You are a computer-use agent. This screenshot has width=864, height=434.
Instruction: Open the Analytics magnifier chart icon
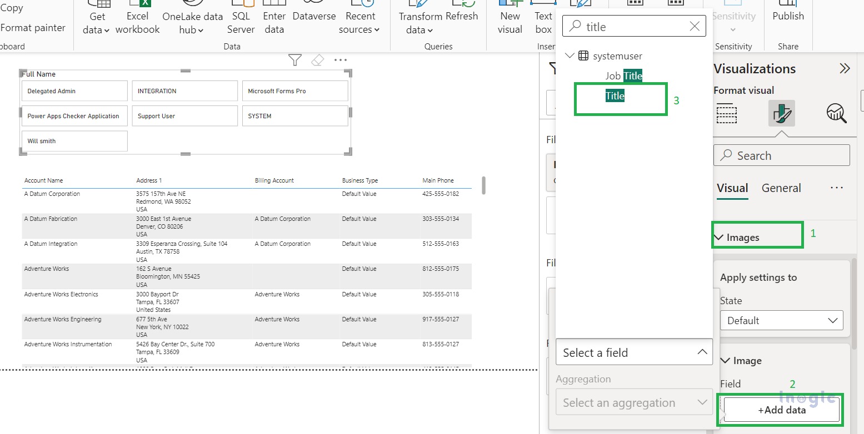(x=836, y=113)
